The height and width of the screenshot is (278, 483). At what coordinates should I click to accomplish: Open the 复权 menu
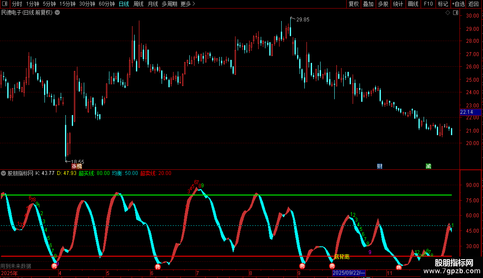pos(353,4)
